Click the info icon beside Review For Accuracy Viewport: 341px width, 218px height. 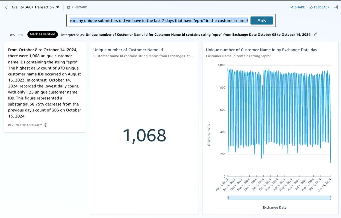[x=45, y=125]
